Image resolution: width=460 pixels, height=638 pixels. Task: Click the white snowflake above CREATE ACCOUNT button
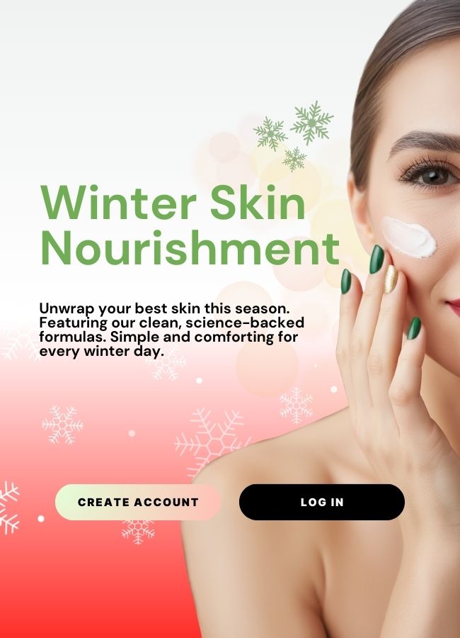(x=62, y=425)
